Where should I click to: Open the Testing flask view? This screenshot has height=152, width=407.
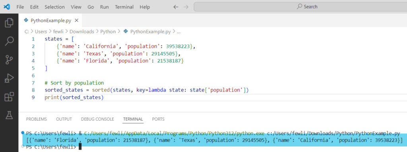tap(9, 115)
